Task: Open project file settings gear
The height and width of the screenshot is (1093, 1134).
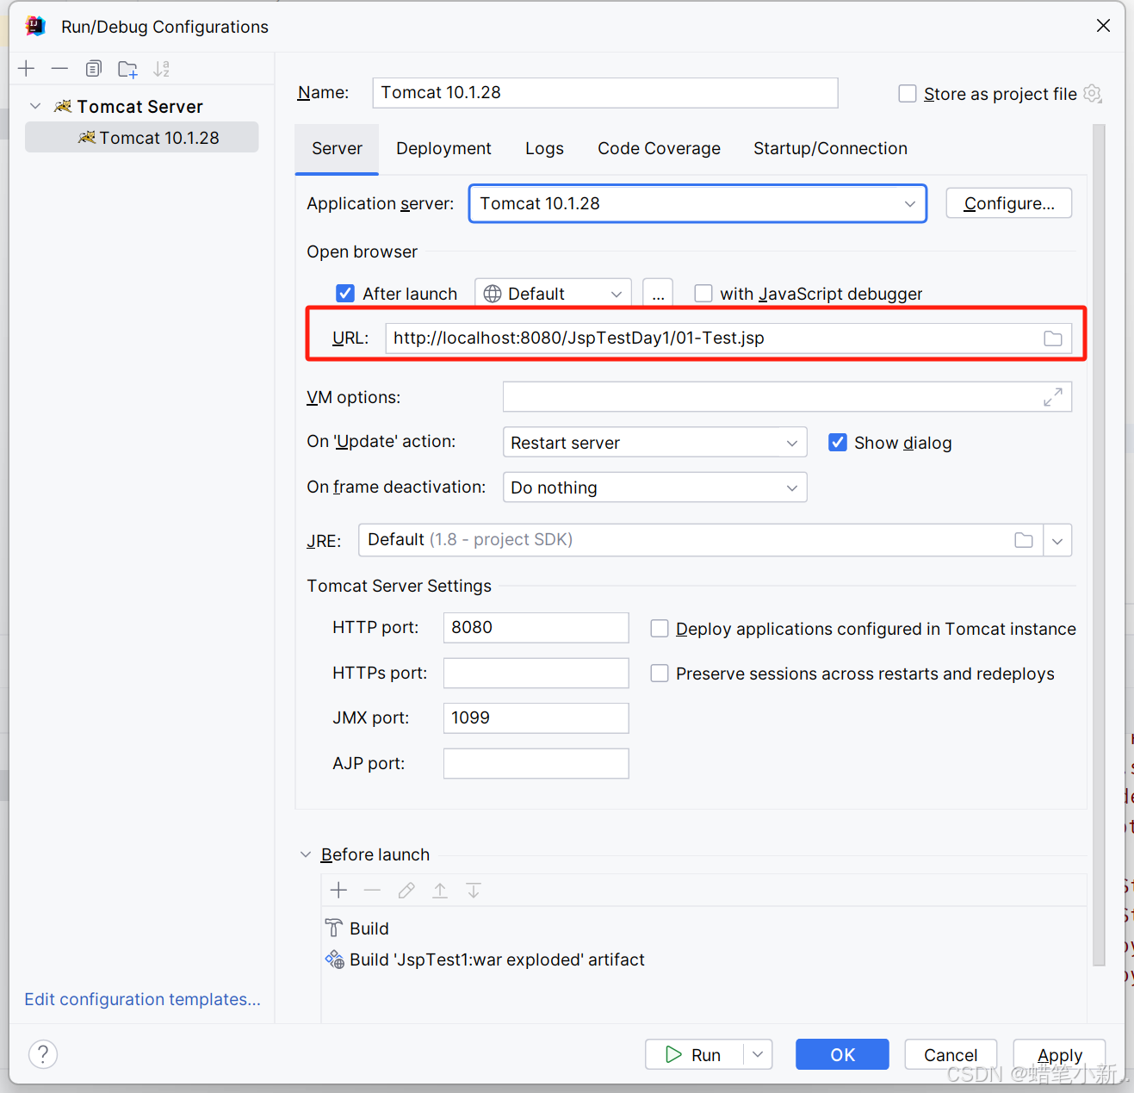Action: click(1093, 93)
